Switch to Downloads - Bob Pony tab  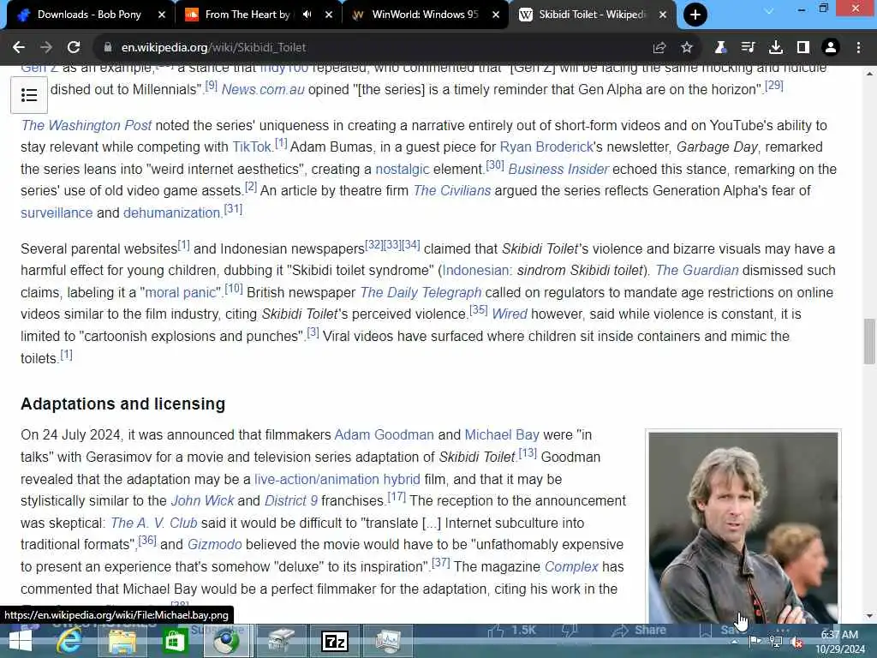coord(91,15)
